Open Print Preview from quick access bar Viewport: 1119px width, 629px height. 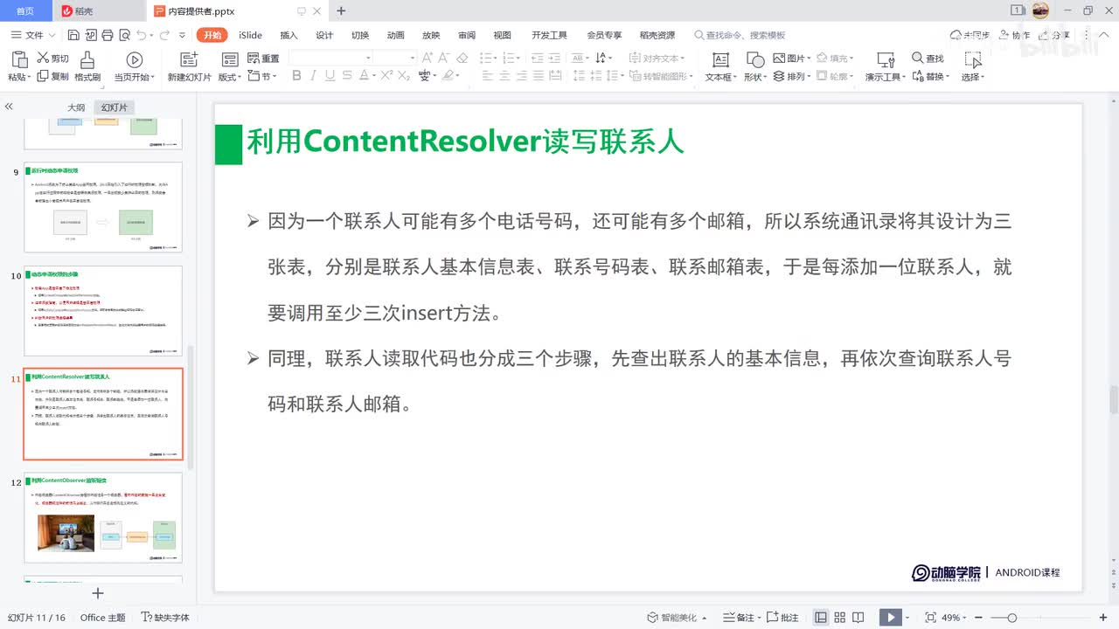coord(123,35)
